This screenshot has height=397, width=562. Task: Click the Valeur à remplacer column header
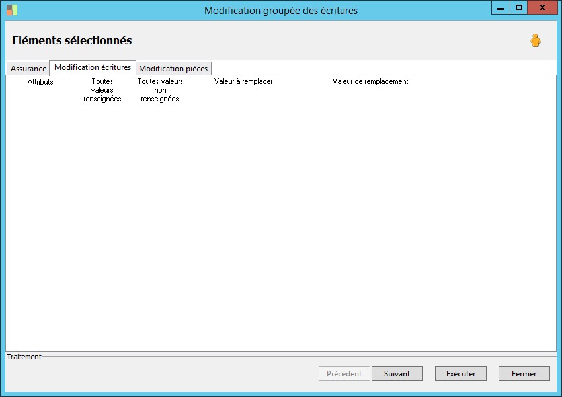click(243, 81)
